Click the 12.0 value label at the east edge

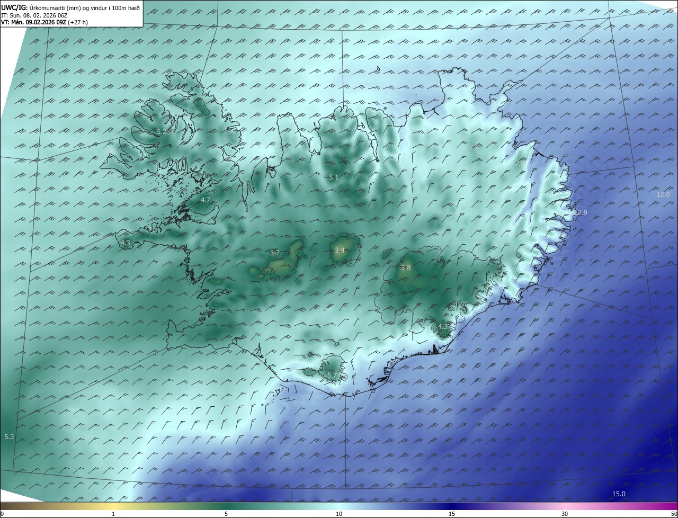(x=663, y=195)
